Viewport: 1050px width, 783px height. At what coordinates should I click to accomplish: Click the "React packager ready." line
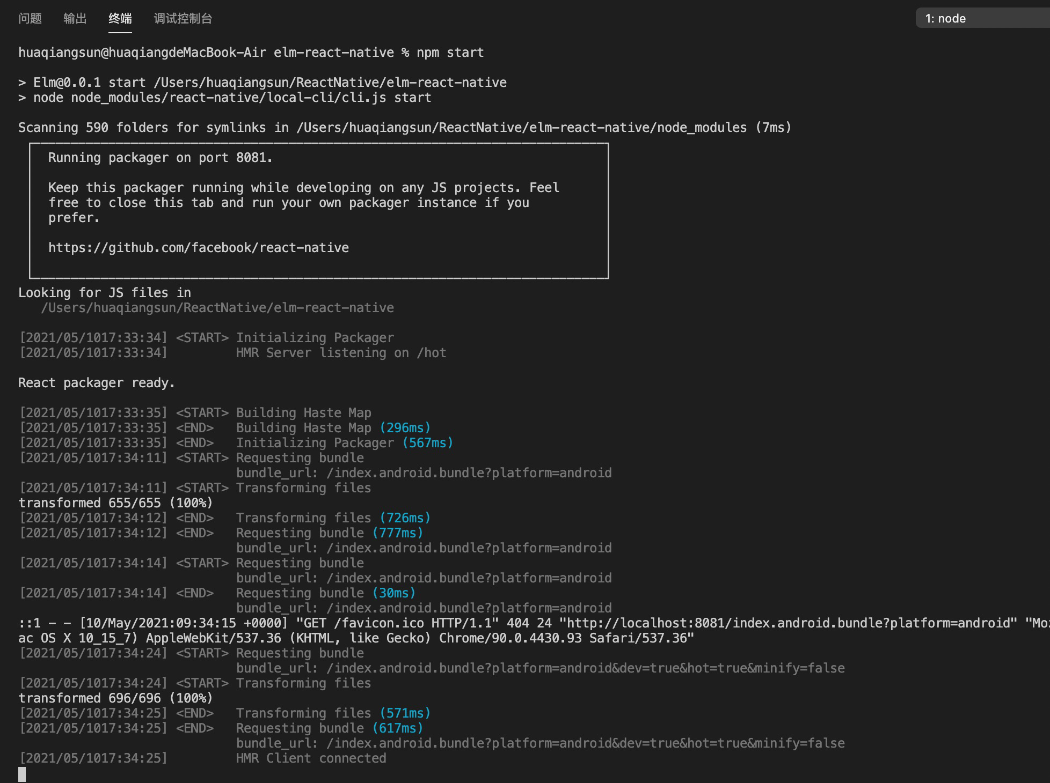point(97,383)
